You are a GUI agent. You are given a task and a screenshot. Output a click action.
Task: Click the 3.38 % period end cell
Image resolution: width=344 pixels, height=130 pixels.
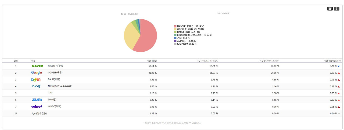point(275,93)
